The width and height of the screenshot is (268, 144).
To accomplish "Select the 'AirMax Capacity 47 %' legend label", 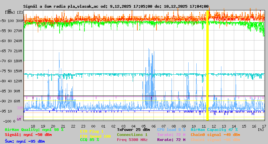I will pos(214,130).
